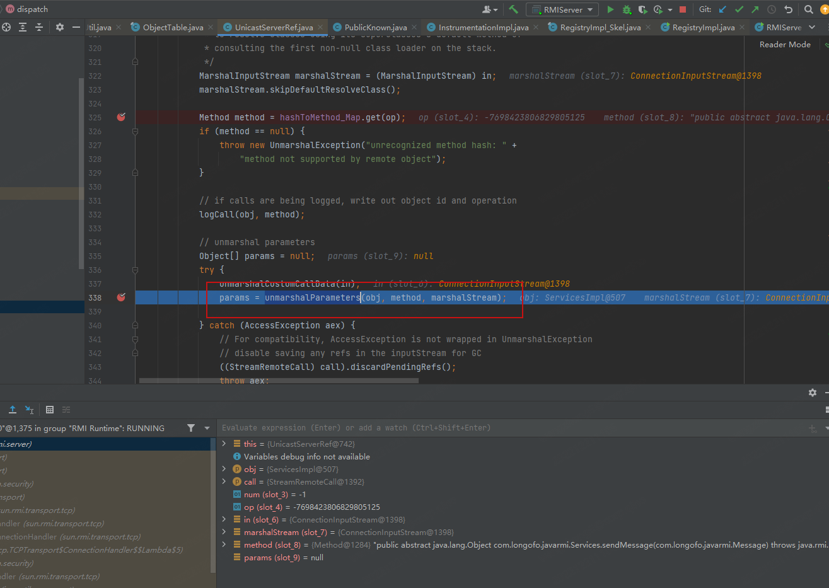Open debug panel settings gear

[x=813, y=392]
